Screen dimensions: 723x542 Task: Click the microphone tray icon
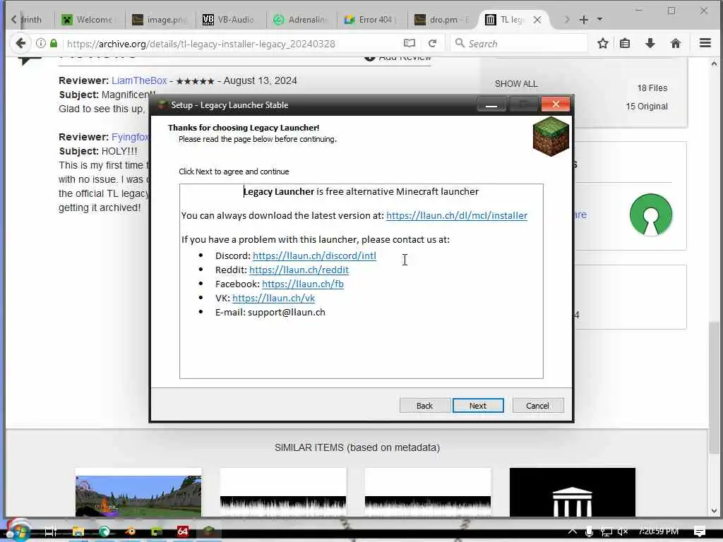pyautogui.click(x=589, y=531)
